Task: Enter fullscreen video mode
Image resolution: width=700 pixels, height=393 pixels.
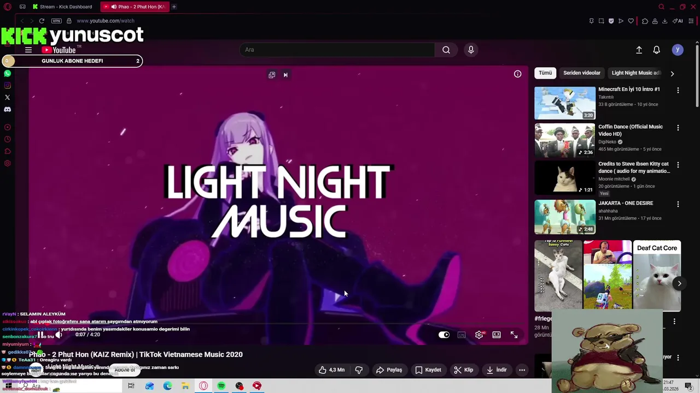Action: coord(514,335)
